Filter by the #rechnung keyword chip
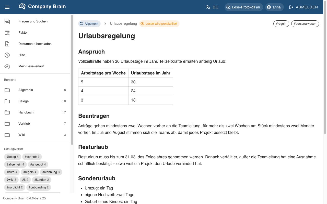Image resolution: width=327 pixels, height=204 pixels. (x=51, y=172)
